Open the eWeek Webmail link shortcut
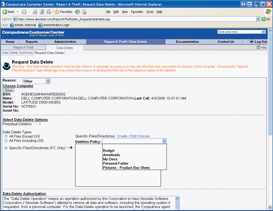This screenshot has height=211, width=273. 23,25
